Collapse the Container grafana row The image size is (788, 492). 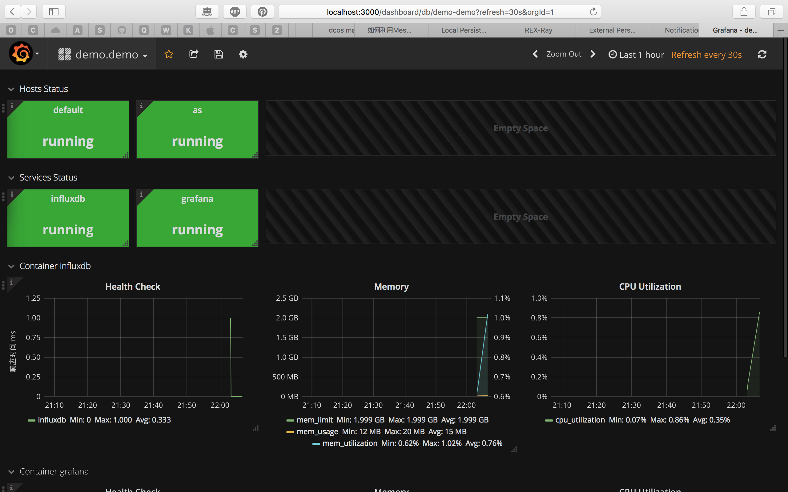pos(11,472)
